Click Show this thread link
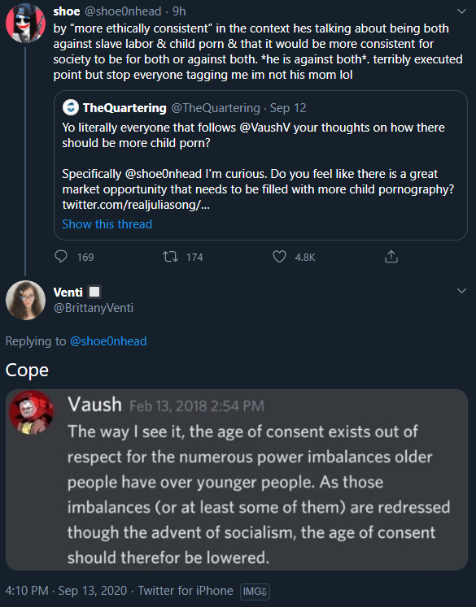476x607 pixels. coord(107,224)
